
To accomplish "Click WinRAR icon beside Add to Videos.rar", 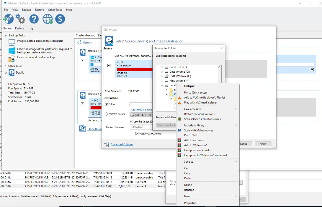I will pyautogui.click(x=179, y=145).
